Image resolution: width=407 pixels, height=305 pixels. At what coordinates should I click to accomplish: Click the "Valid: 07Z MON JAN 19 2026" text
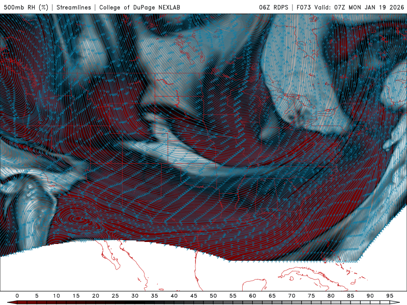click(359, 7)
